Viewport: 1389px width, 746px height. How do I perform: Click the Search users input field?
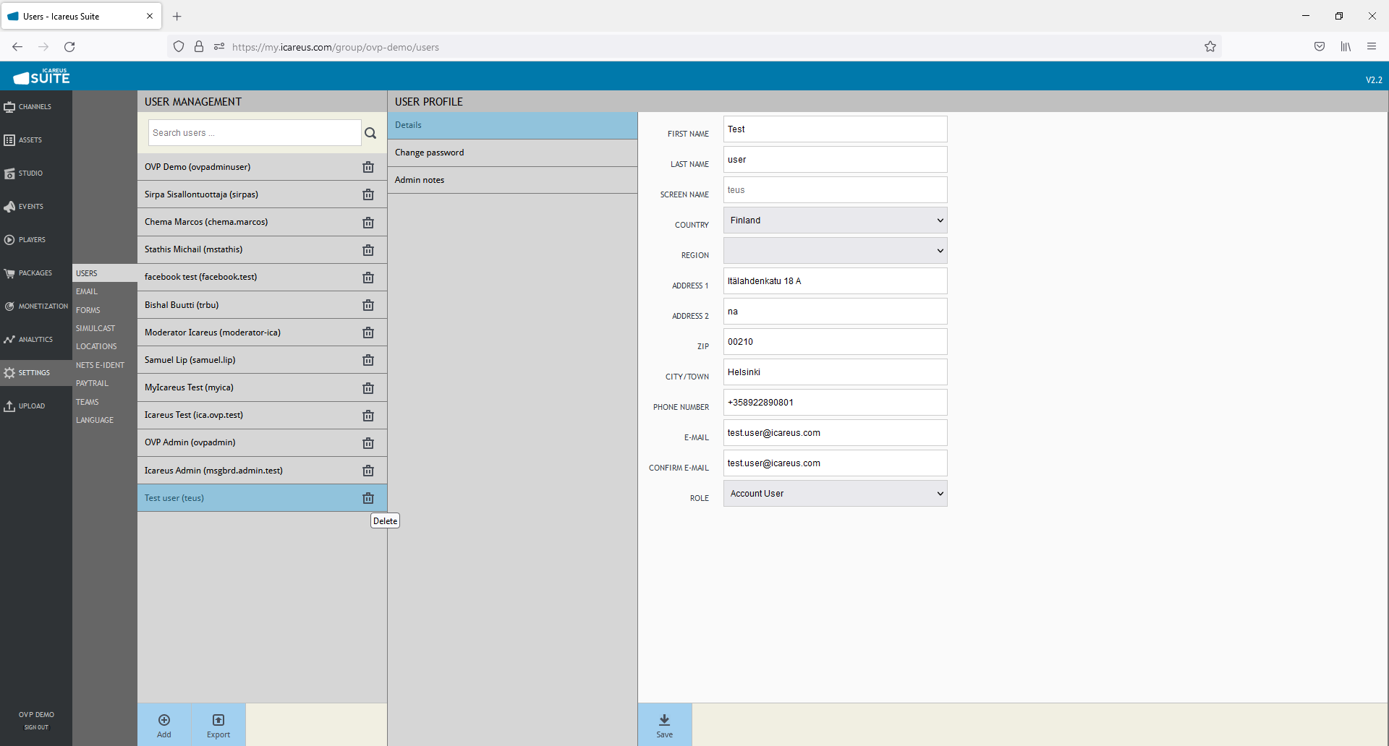click(x=254, y=133)
